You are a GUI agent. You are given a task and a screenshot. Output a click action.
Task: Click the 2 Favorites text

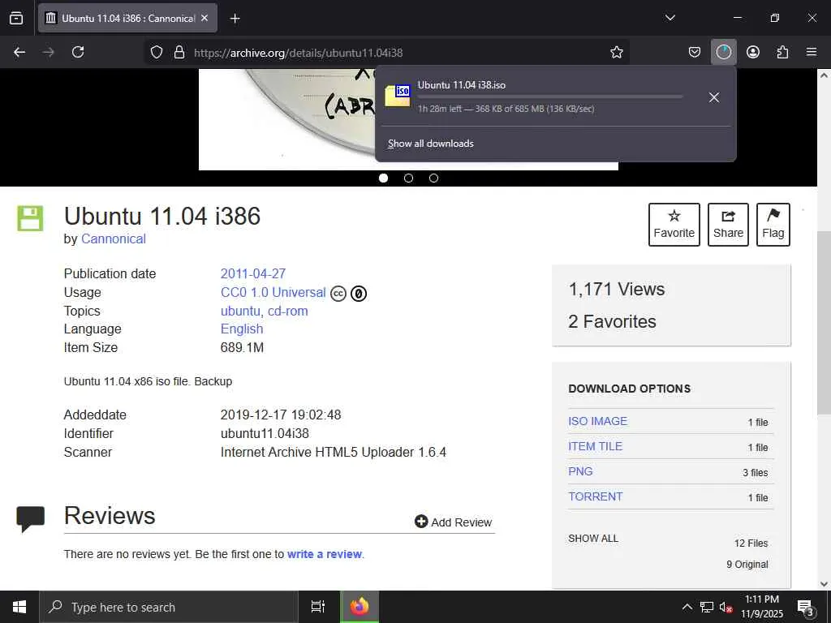click(612, 321)
